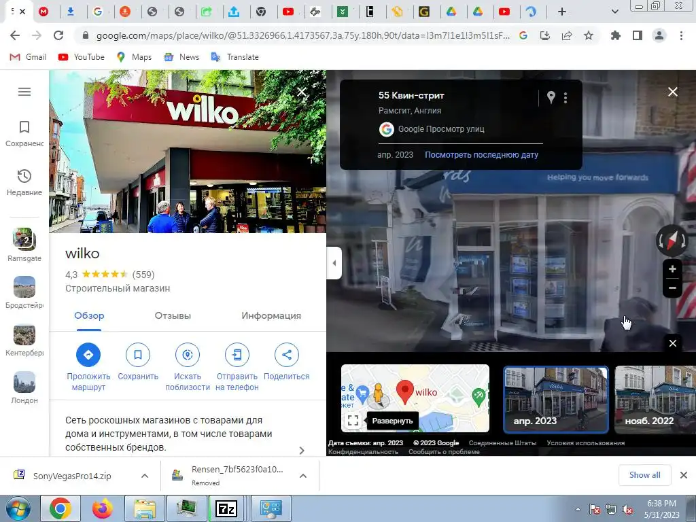
Task: Open the side panel browser icon
Action: click(638, 35)
